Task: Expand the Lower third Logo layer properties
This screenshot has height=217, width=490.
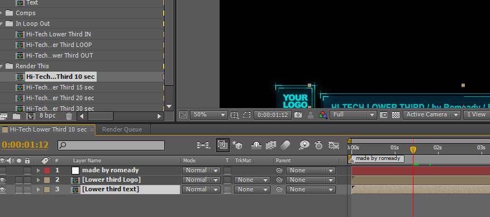Action: click(39, 180)
